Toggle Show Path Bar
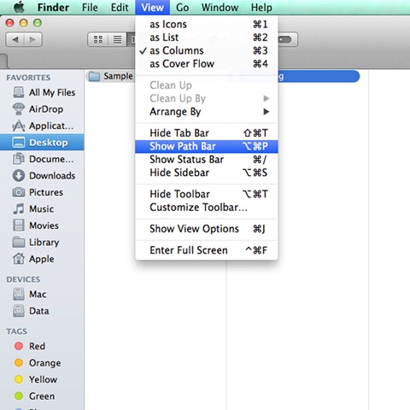Viewport: 410px width, 410px height. (x=207, y=146)
